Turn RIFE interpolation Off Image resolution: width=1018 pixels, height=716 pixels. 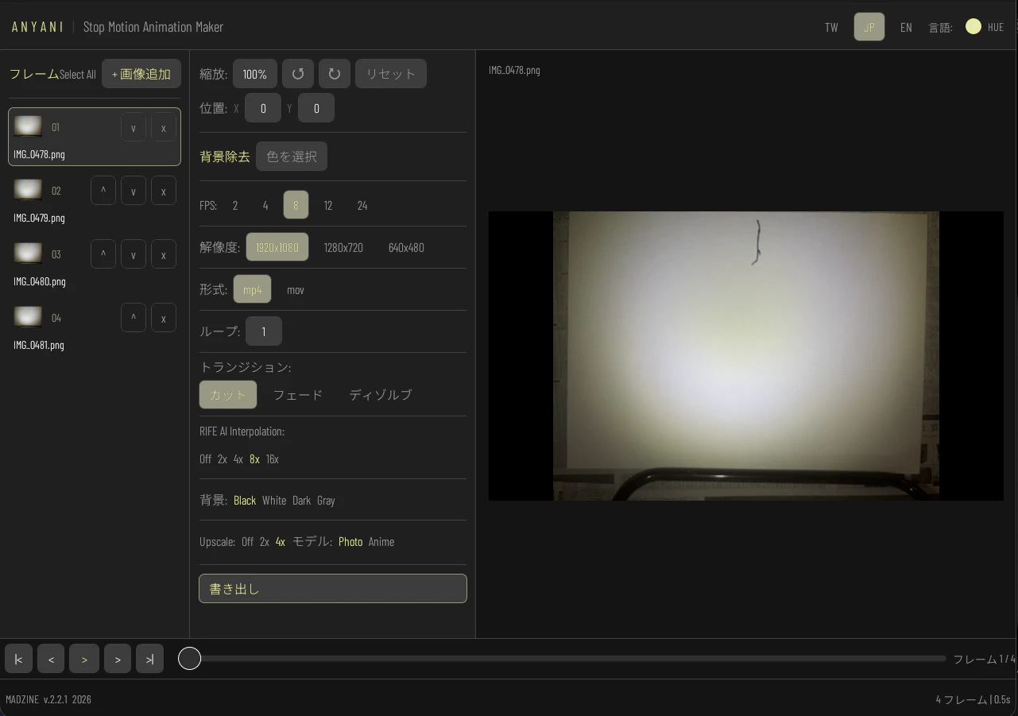coord(206,459)
